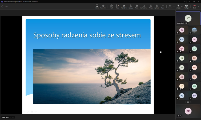Click the Steruj control button
The width and height of the screenshot is (201, 120).
pos(97,6)
